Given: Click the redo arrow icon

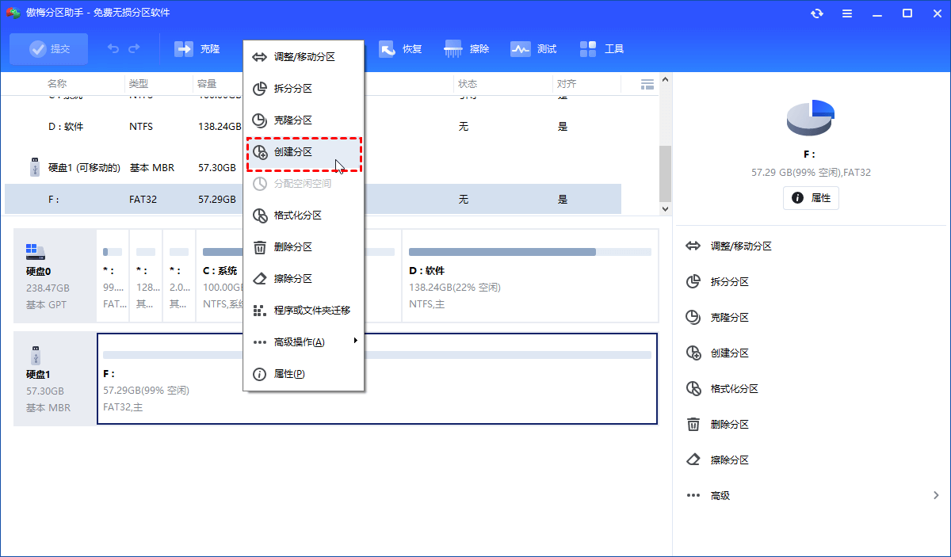Looking at the screenshot, I should coord(139,48).
